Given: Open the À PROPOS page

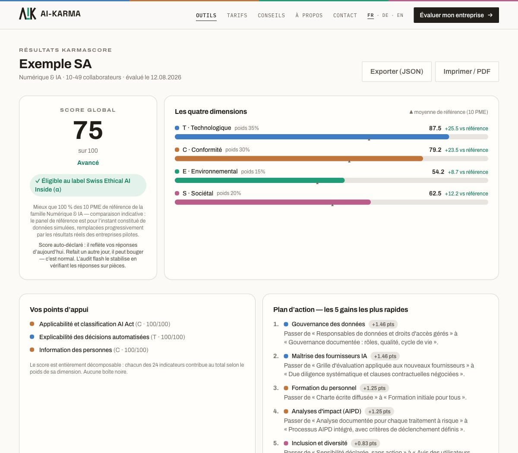Looking at the screenshot, I should point(309,16).
